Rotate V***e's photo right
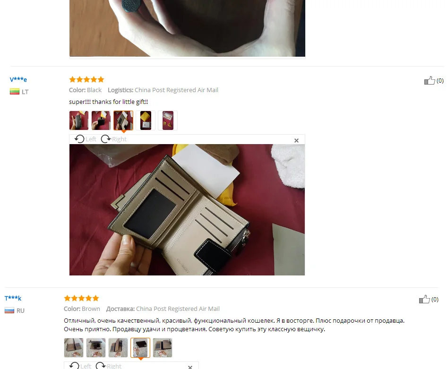This screenshot has height=369, width=447. pyautogui.click(x=114, y=139)
